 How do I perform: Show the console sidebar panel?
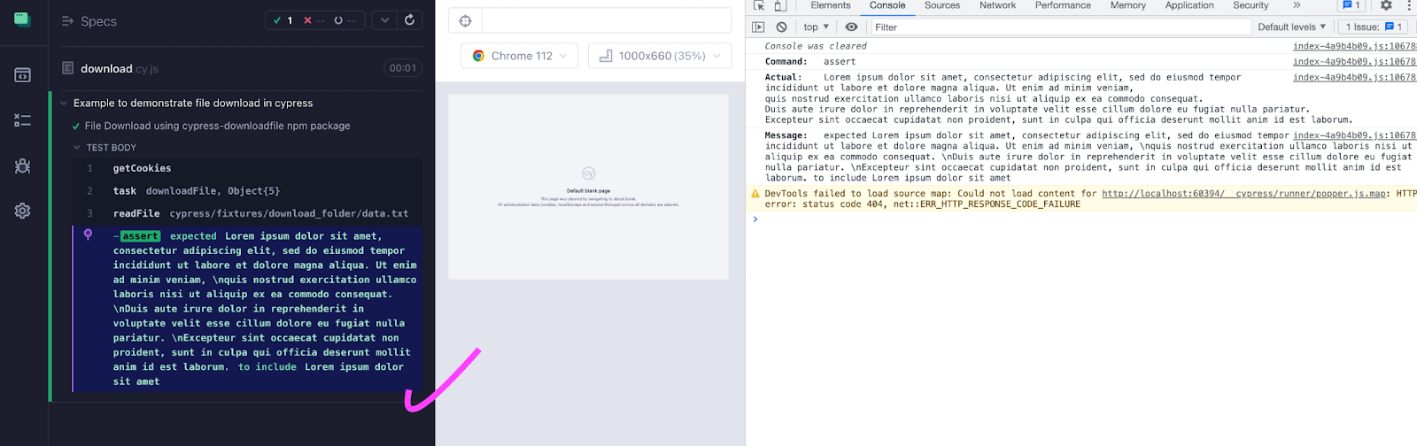pos(758,27)
